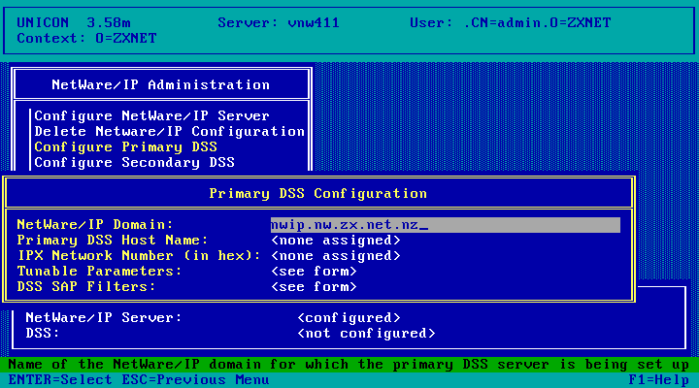Screen dimensions: 699x388
Task: Select Configure Primary DSS menu item
Action: 125,147
